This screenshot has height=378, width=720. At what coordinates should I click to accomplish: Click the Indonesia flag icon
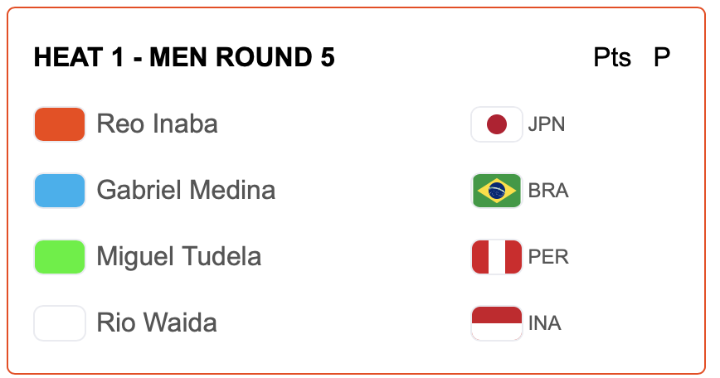[x=496, y=323]
